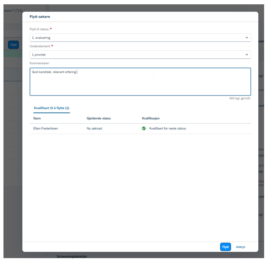Click the Kvalifisert for neste status text
The image size is (267, 261).
(x=168, y=129)
